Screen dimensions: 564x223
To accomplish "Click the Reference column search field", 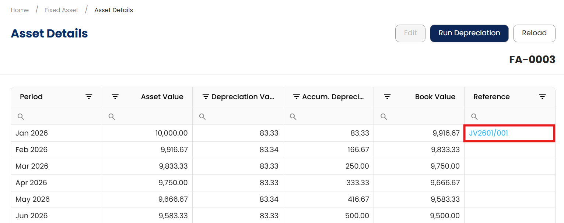I will click(512, 116).
